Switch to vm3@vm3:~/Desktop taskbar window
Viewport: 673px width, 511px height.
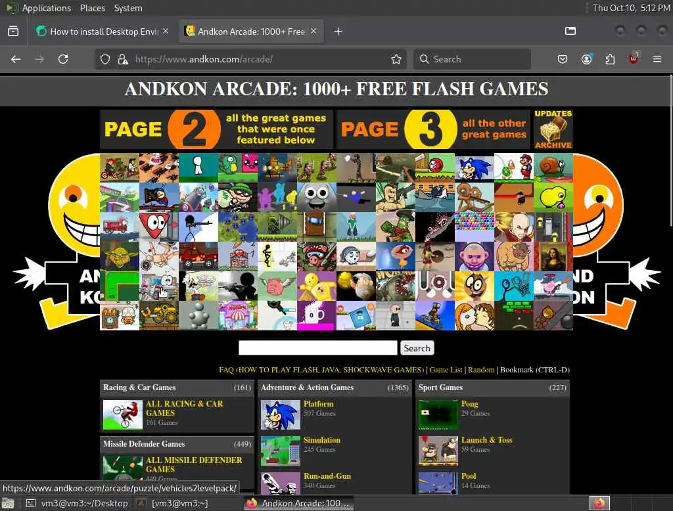(x=78, y=503)
